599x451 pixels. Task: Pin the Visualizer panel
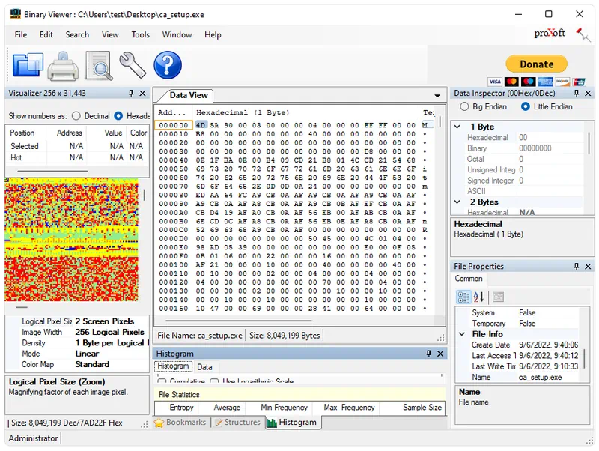[131, 94]
